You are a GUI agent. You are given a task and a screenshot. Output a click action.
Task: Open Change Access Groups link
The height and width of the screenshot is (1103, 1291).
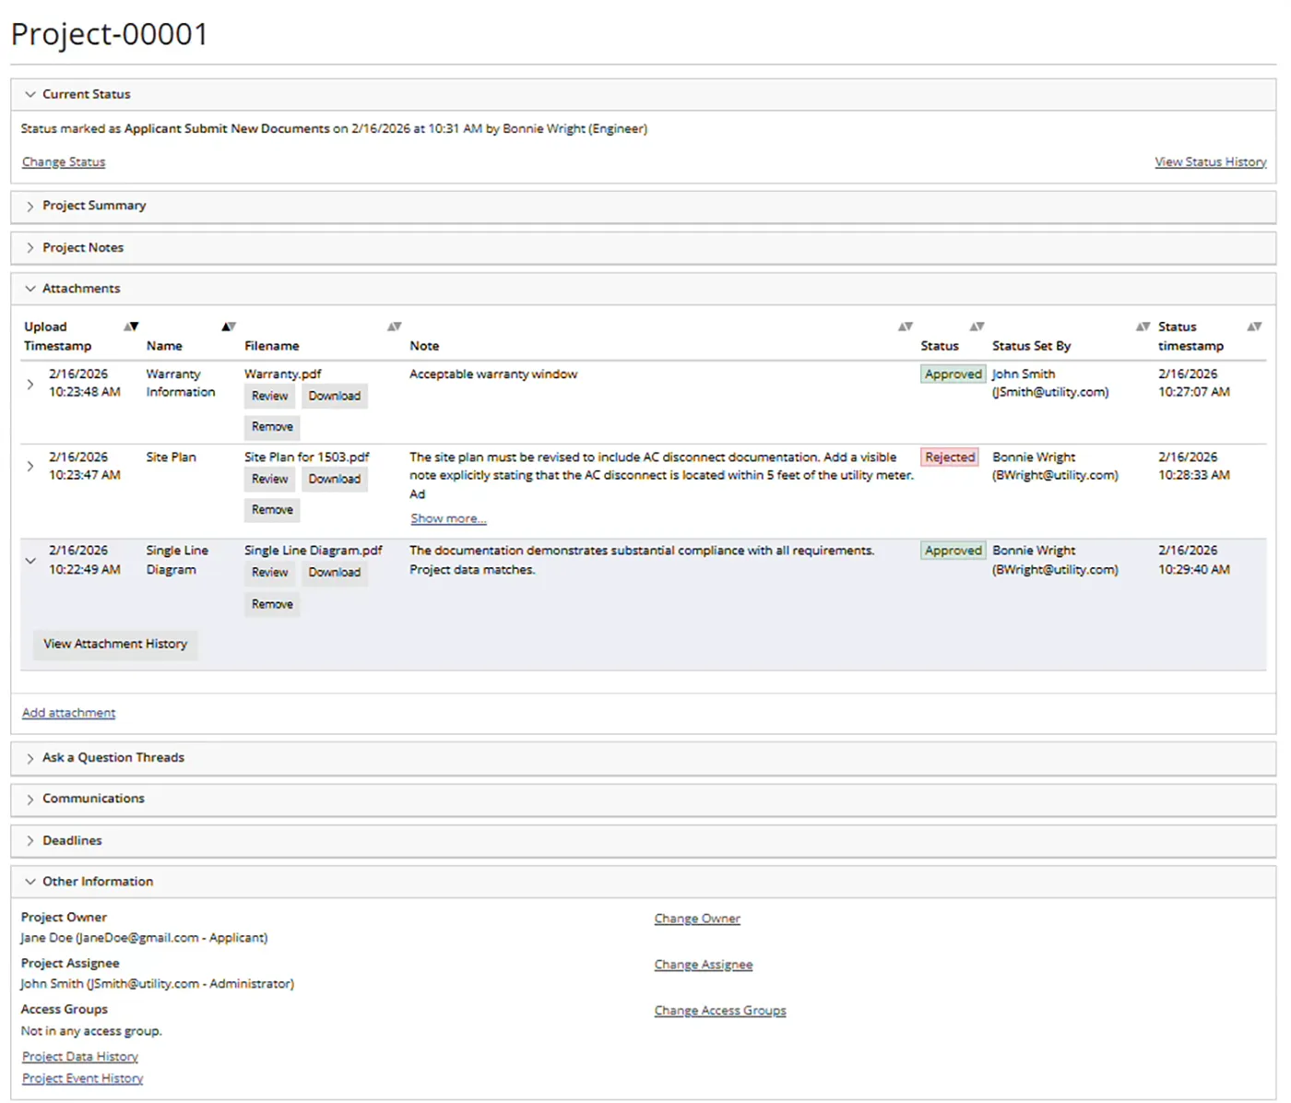[720, 1011]
